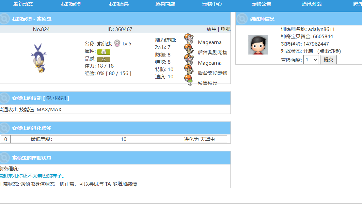Open the 冒险强度 dropdown
Viewport: 362px width, 204px height.
coord(311,59)
